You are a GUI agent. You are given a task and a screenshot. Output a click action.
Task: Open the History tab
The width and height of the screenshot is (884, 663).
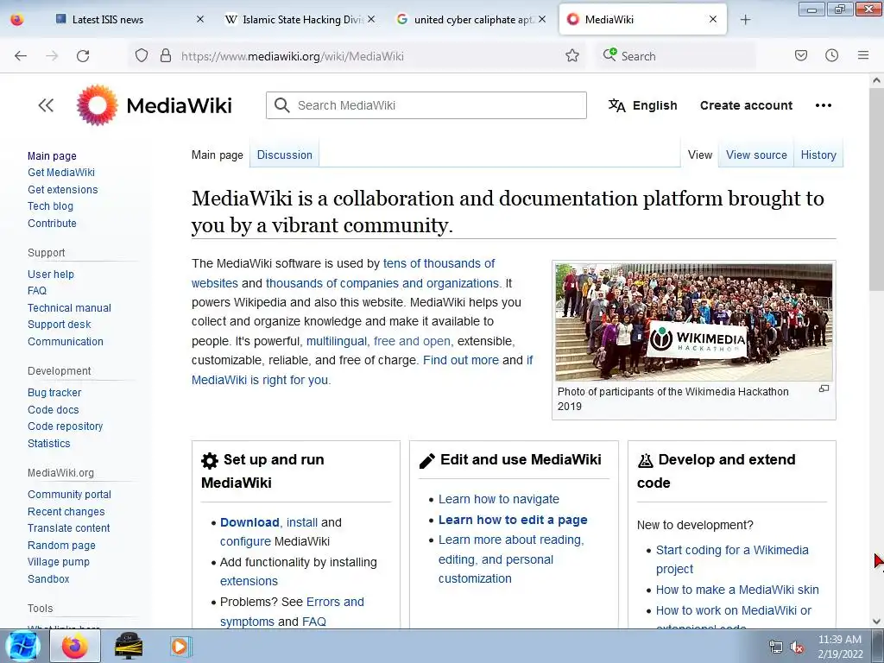pyautogui.click(x=818, y=155)
